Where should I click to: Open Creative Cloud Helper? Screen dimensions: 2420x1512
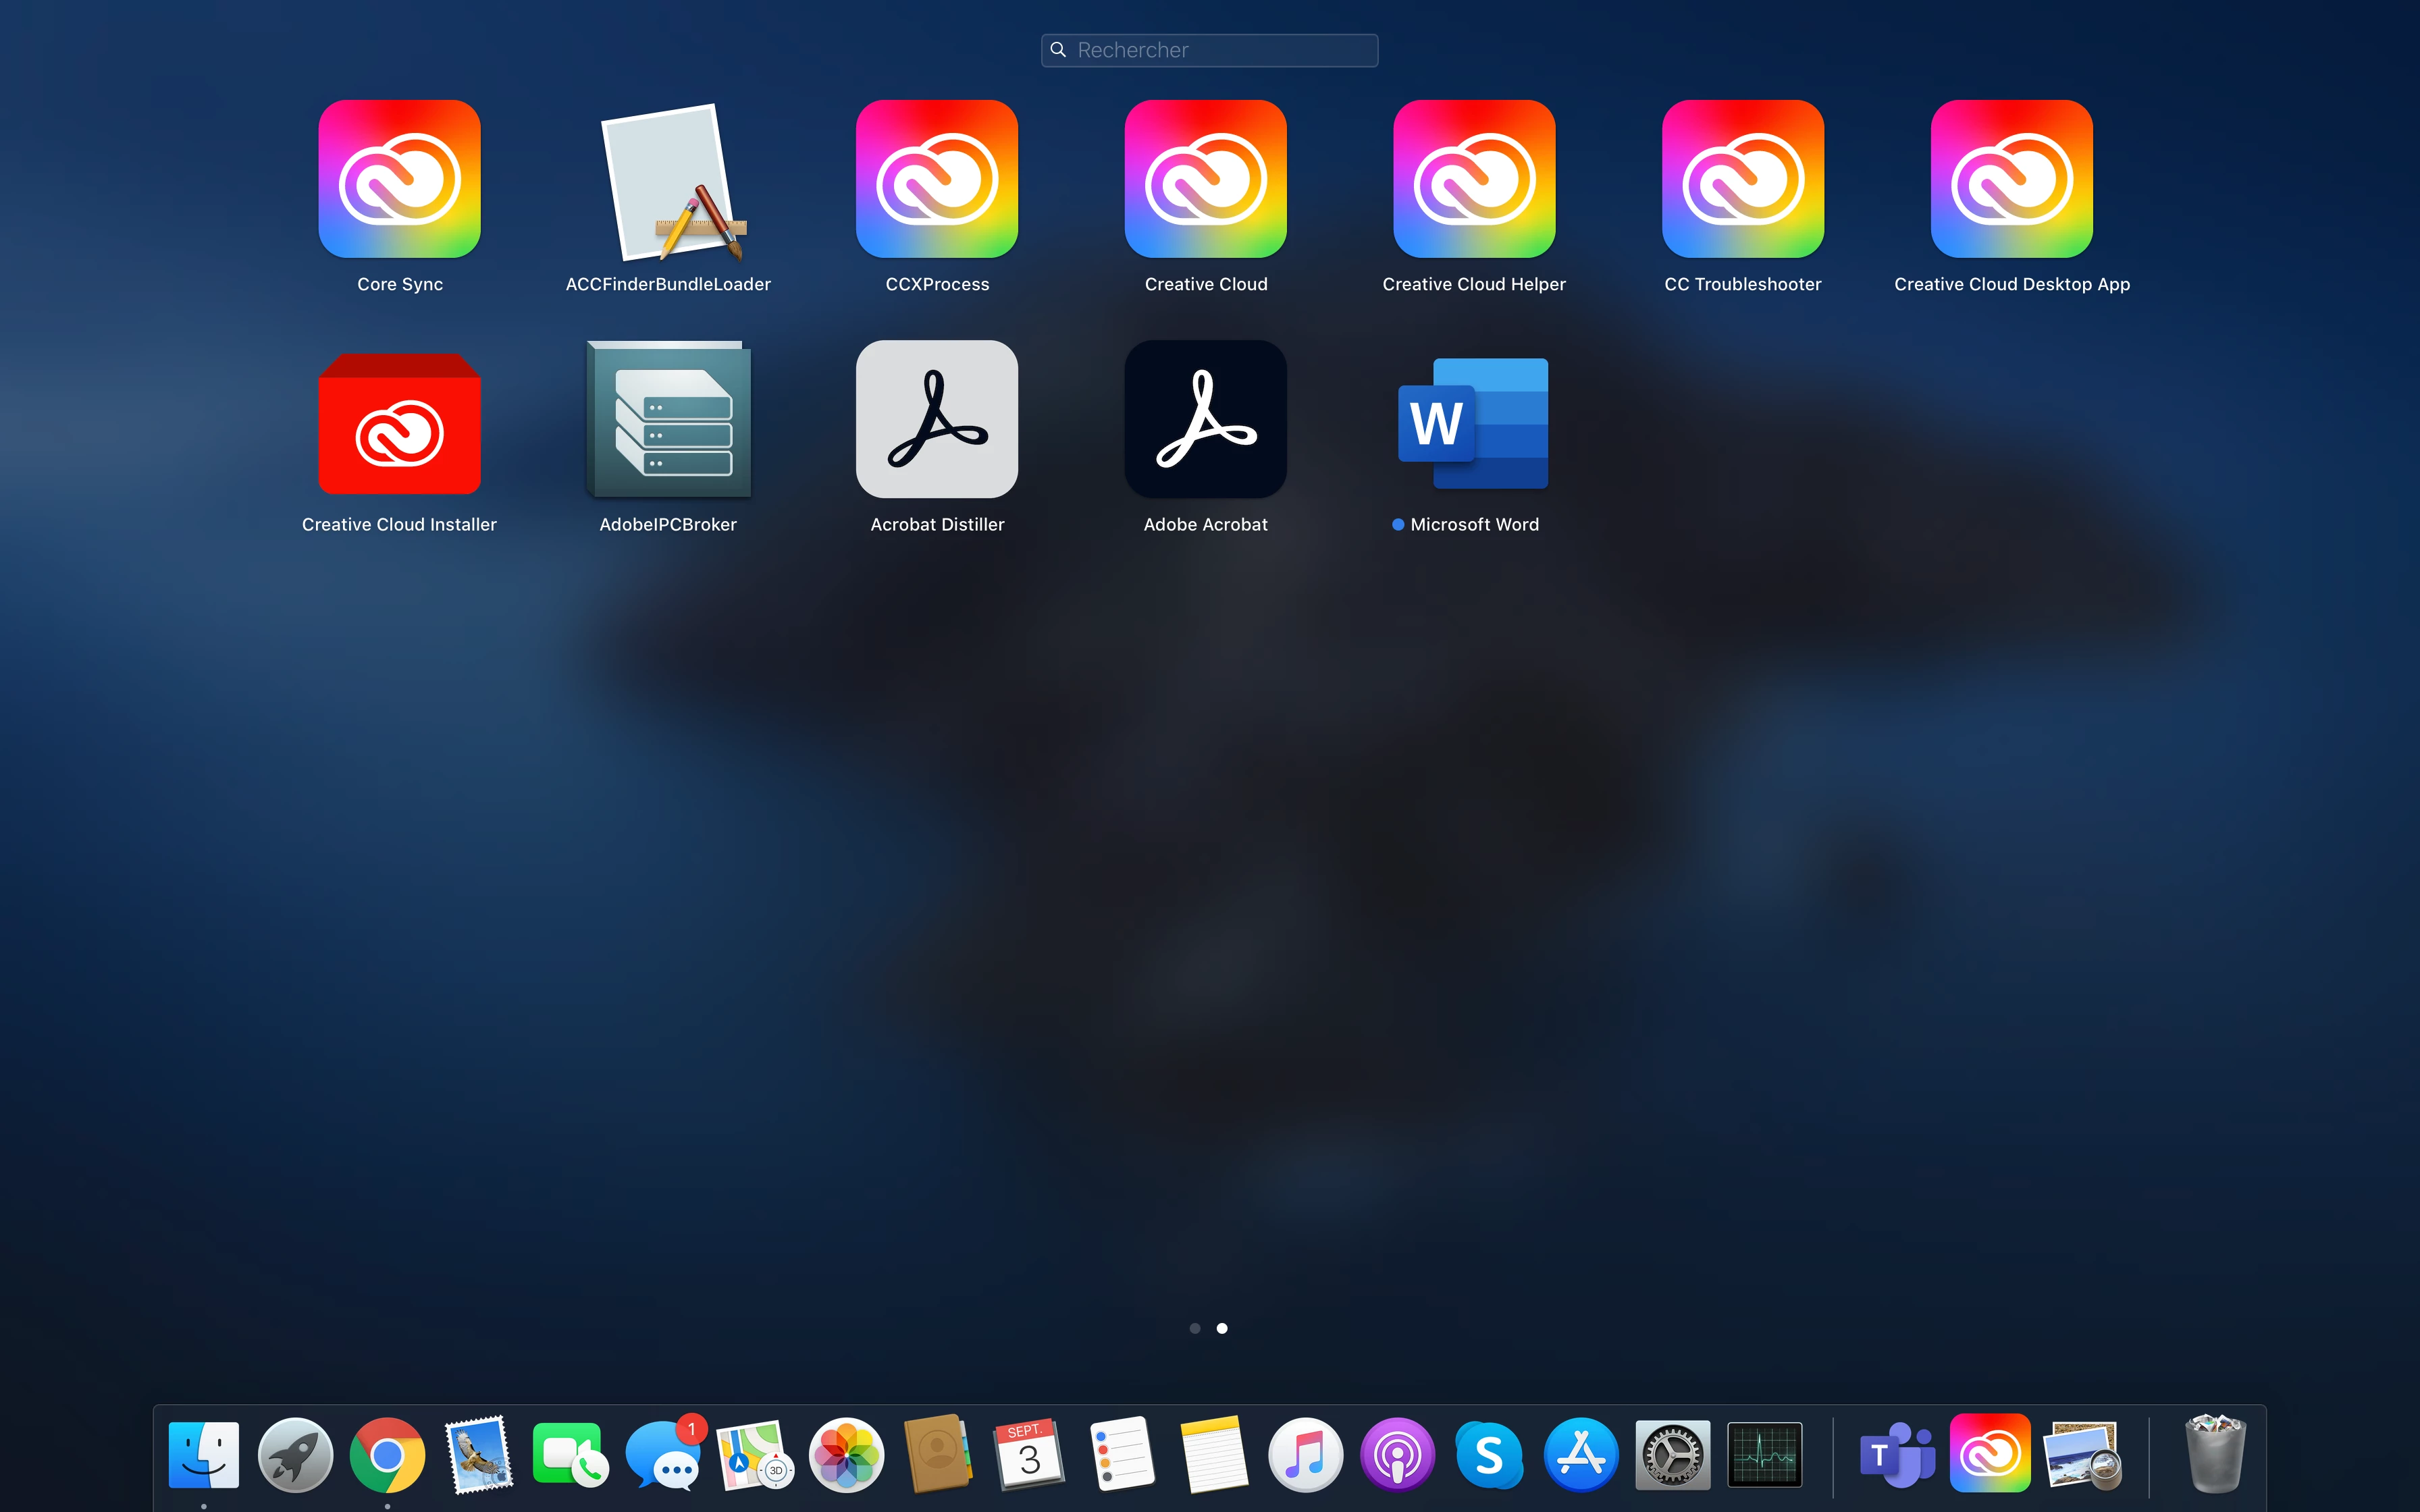[x=1474, y=179]
